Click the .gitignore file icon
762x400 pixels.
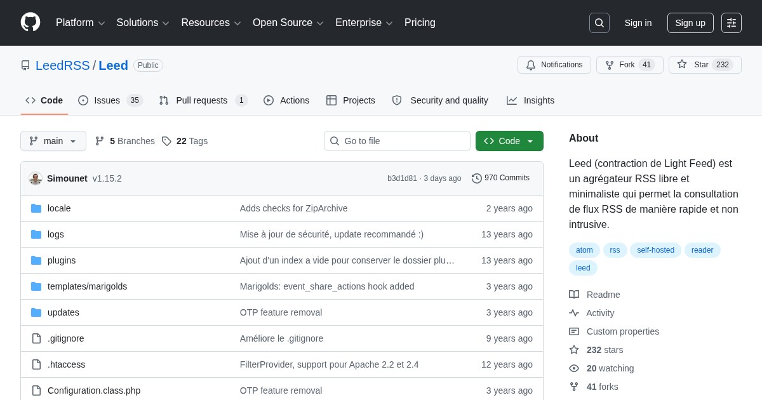click(36, 338)
